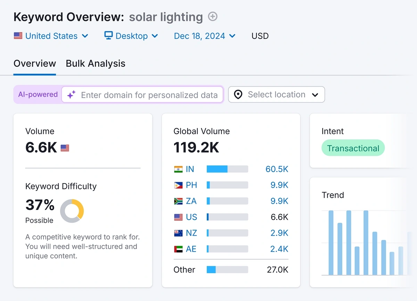Screen dimensions: 417x301
Task: Click the 2.4K volume value
Action: [279, 249]
